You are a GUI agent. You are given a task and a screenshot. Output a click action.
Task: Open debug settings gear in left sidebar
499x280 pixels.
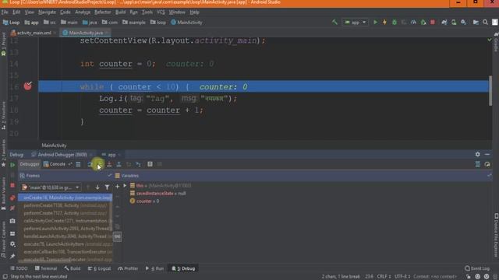point(12,244)
